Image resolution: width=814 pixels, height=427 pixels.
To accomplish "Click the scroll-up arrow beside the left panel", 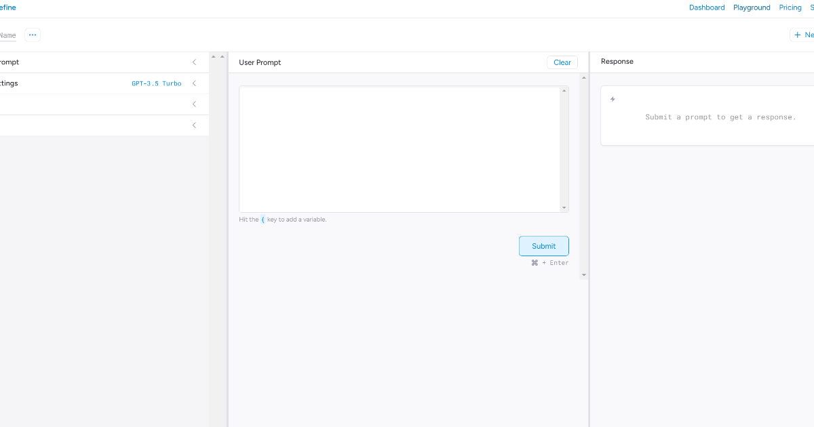I will click(x=213, y=56).
